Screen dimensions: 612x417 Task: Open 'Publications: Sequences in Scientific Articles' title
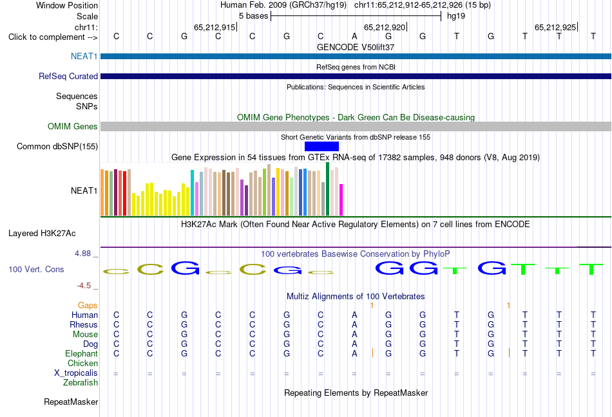(356, 87)
